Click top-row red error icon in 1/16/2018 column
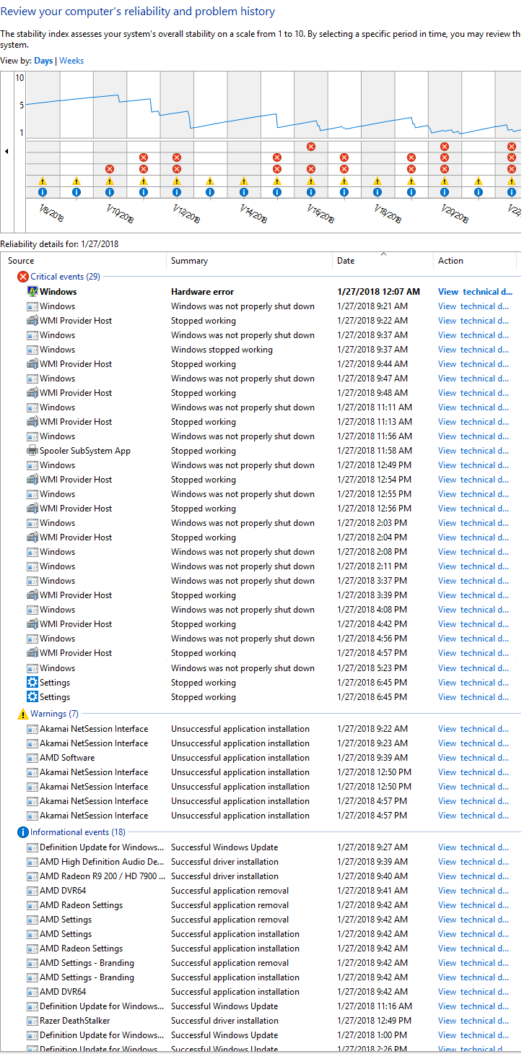 click(x=310, y=147)
